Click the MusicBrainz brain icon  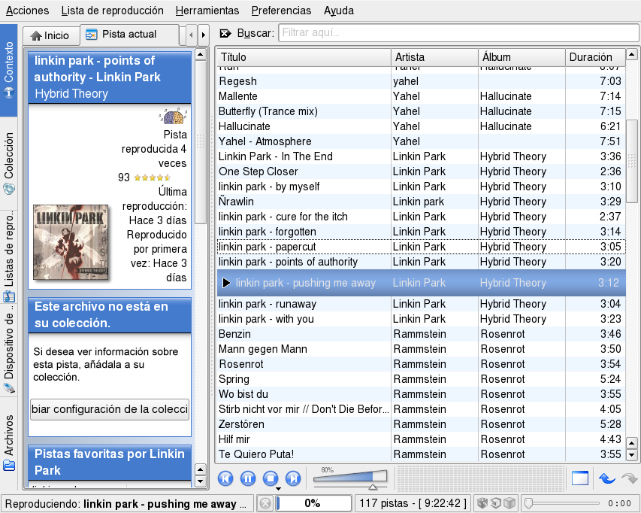coord(174,117)
